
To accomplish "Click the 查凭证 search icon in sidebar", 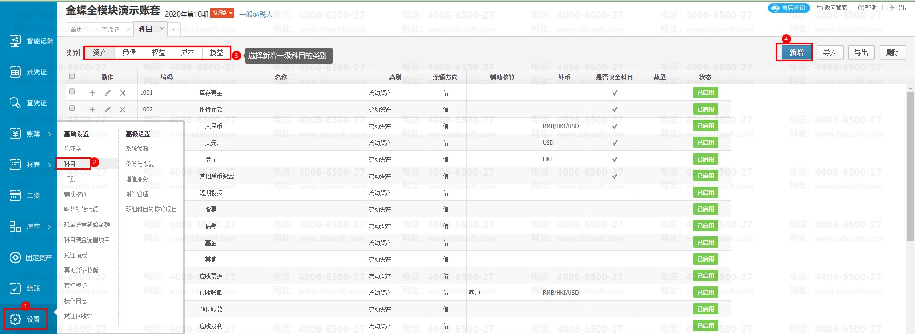I will (15, 103).
